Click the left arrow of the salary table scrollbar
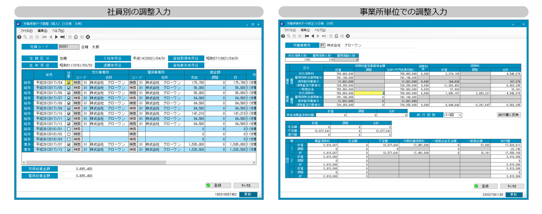 point(24,162)
